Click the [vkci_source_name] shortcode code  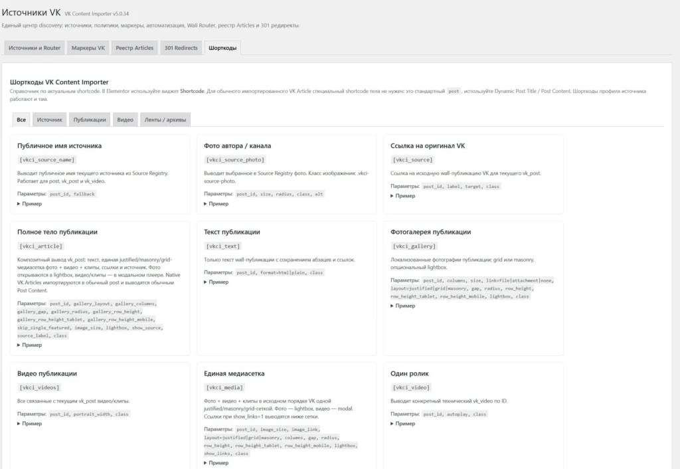47,159
